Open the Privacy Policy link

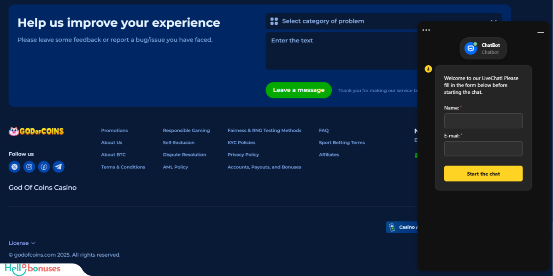(x=243, y=155)
